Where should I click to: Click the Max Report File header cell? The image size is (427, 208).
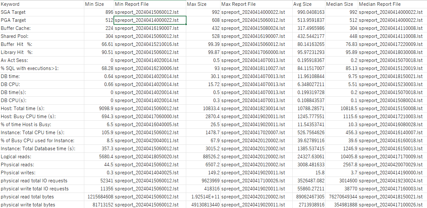pyautogui.click(x=257, y=4)
